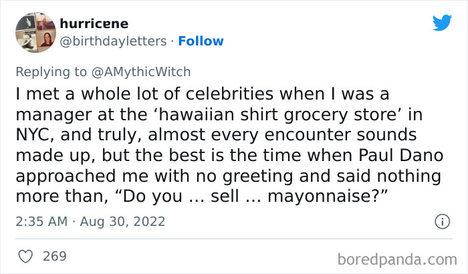Follow the @birthdayletters account
The height and width of the screenshot is (274, 468).
pos(200,41)
